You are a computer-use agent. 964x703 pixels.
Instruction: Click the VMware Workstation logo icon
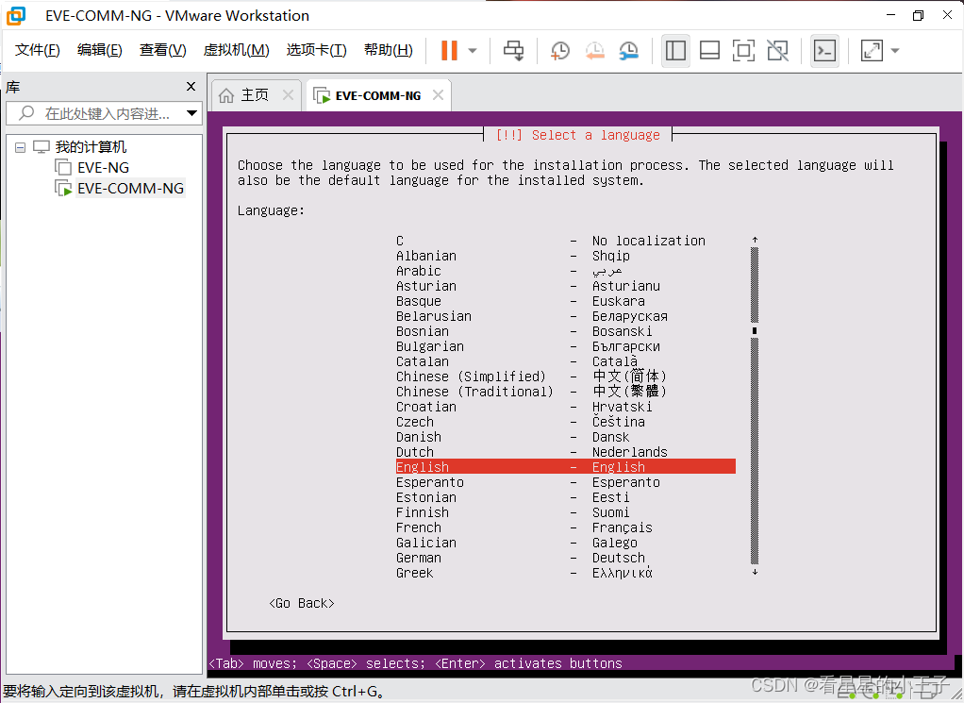(x=16, y=15)
